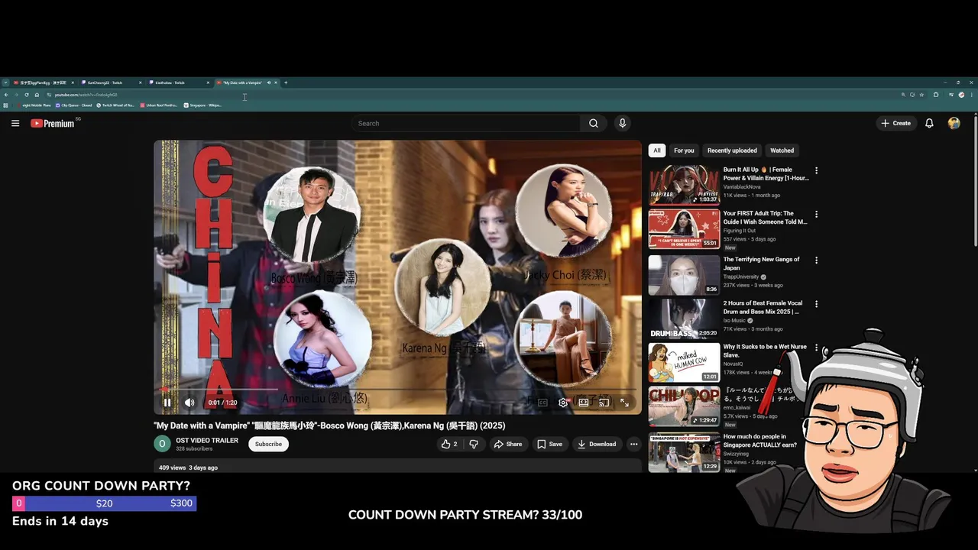This screenshot has height=550, width=978.
Task: Open Why It Sucks to be a Wet Nurse title
Action: point(765,351)
